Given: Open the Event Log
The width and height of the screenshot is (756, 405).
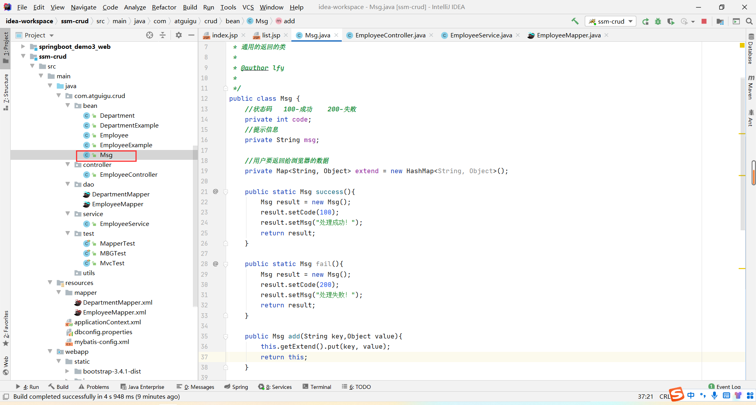Looking at the screenshot, I should point(724,387).
